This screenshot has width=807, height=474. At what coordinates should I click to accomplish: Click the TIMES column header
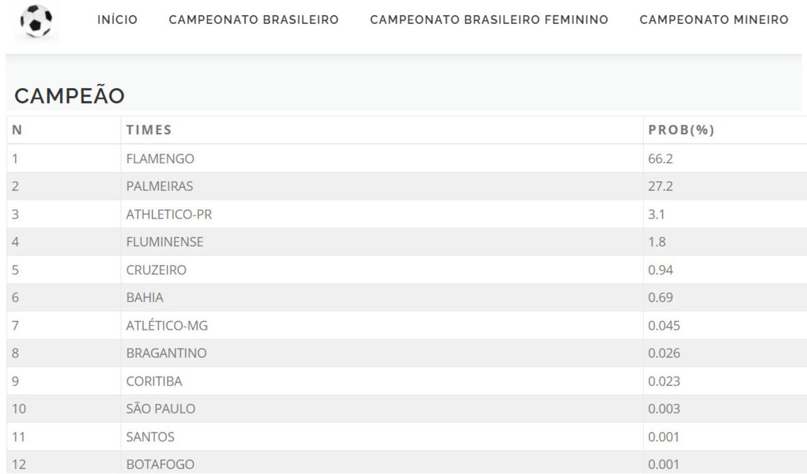tap(149, 130)
